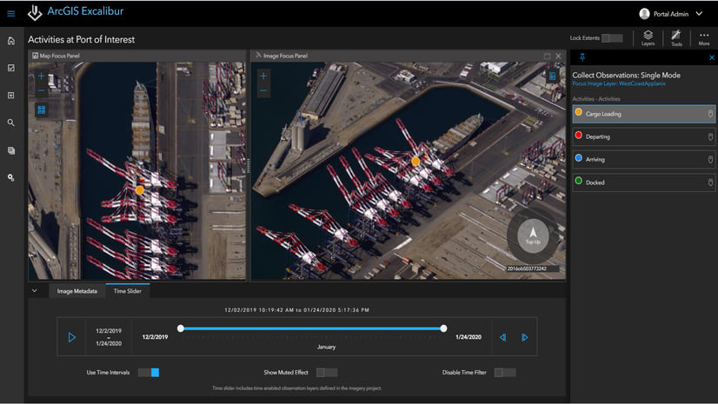
Task: Switch to the Image Metadata tab
Action: coord(77,291)
